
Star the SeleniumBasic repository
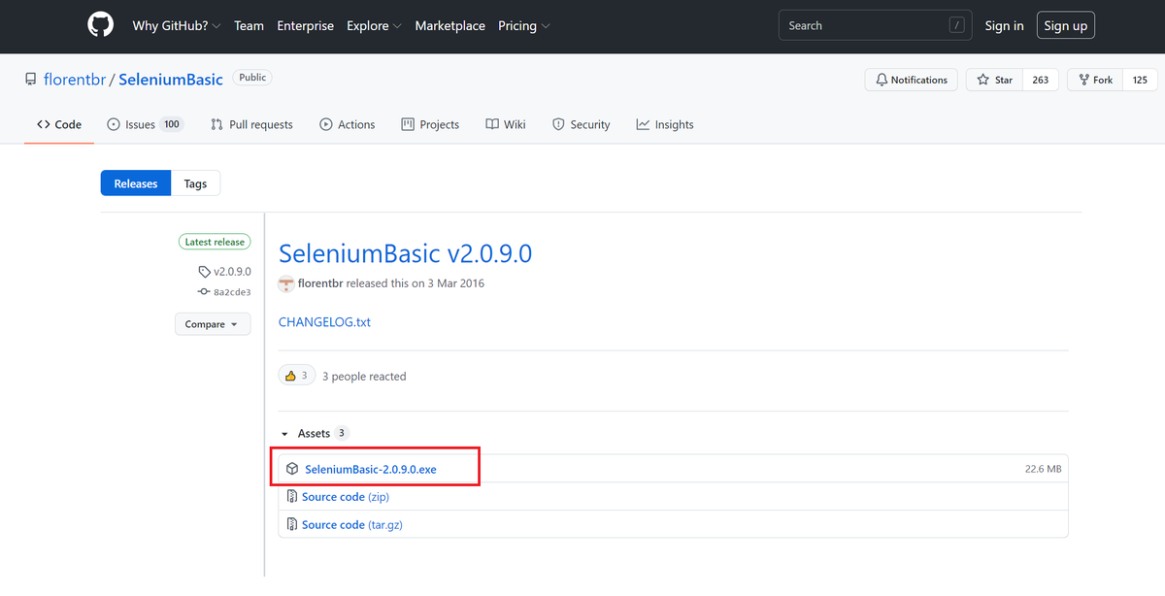[995, 80]
